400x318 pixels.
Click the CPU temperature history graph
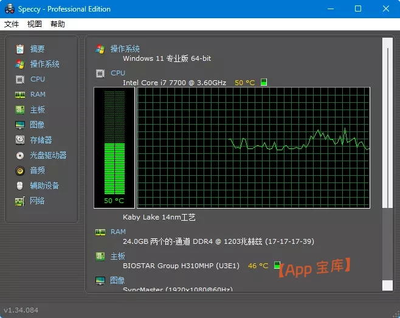point(253,148)
